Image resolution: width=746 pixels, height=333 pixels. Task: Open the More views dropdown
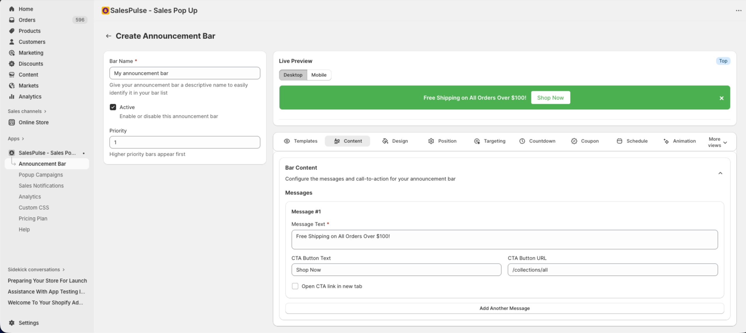click(717, 142)
